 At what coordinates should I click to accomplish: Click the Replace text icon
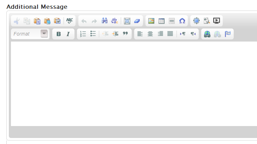(x=115, y=21)
